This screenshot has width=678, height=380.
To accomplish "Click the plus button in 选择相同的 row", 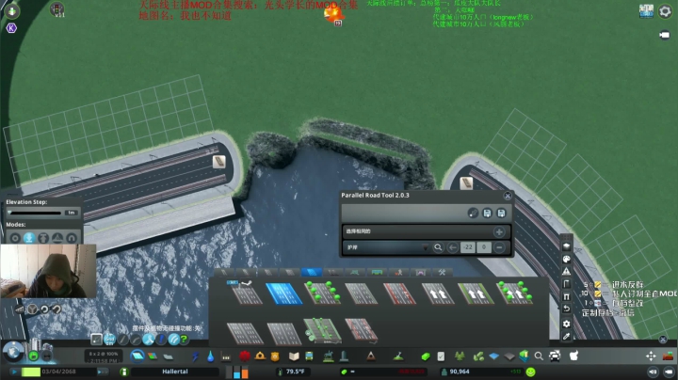I will (499, 231).
